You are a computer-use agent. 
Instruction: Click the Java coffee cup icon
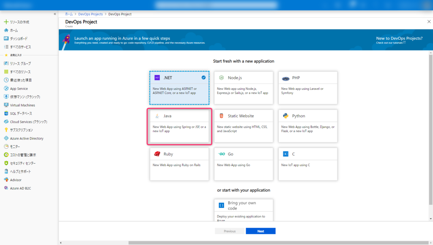tap(157, 116)
